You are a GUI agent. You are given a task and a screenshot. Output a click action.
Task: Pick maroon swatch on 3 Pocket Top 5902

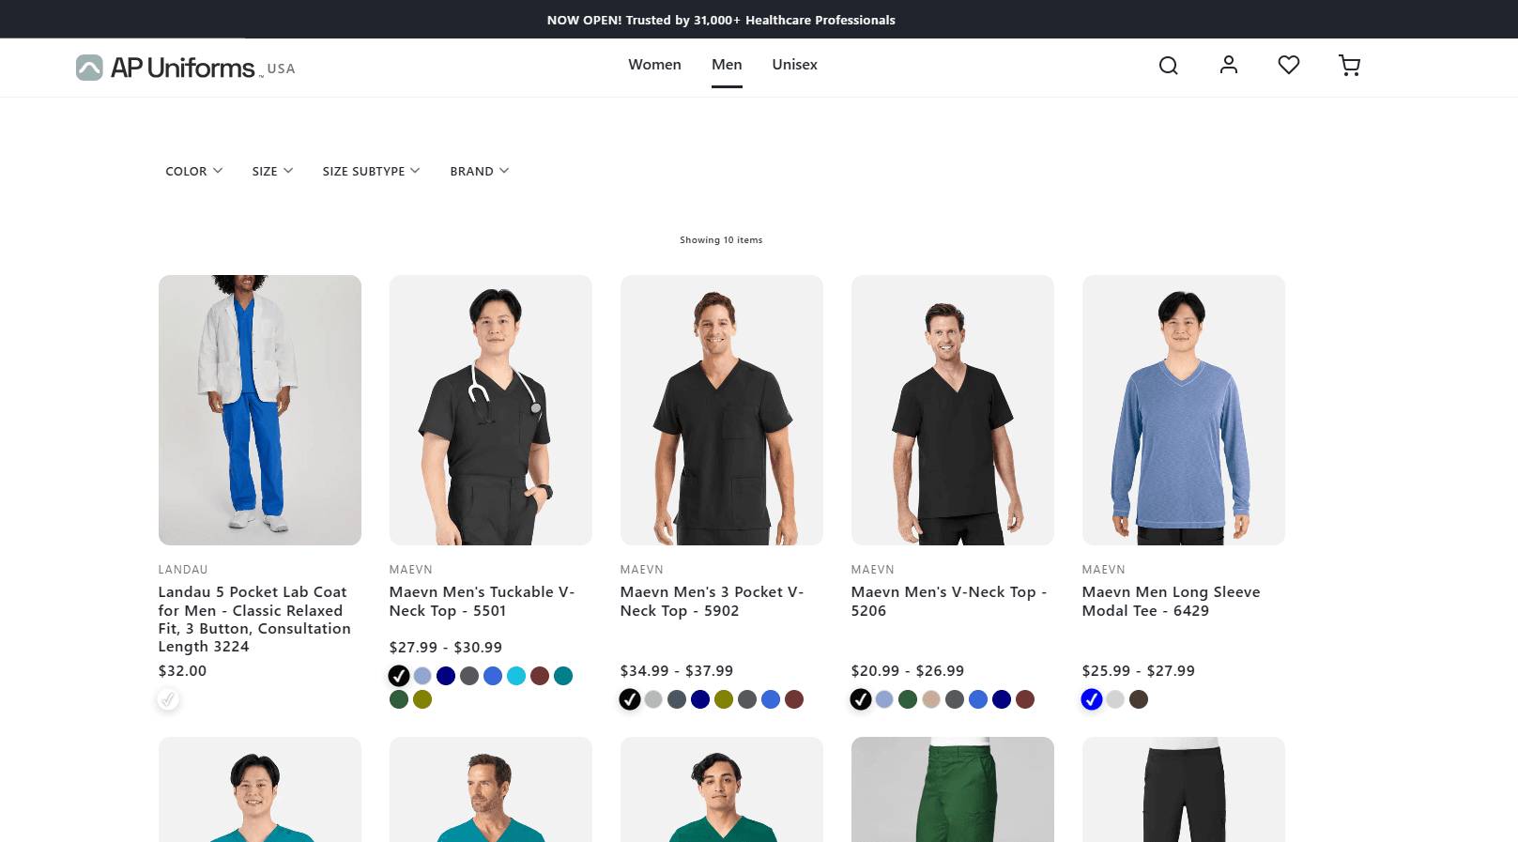794,699
